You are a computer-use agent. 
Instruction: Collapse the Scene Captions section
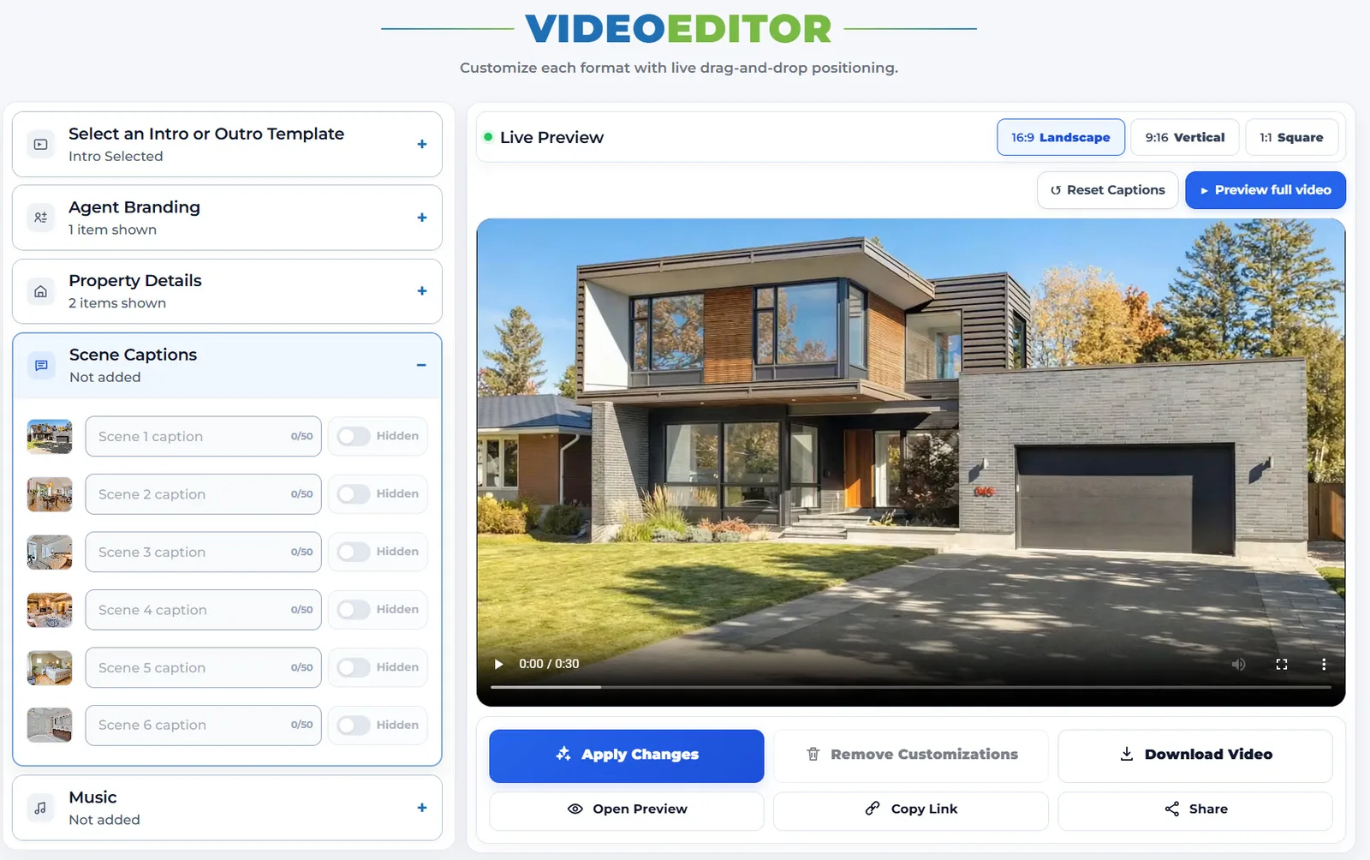421,365
